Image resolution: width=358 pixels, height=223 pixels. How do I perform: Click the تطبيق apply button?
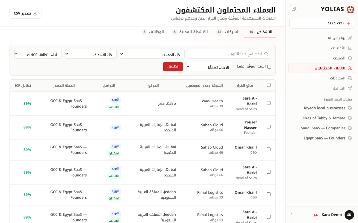click(x=173, y=67)
